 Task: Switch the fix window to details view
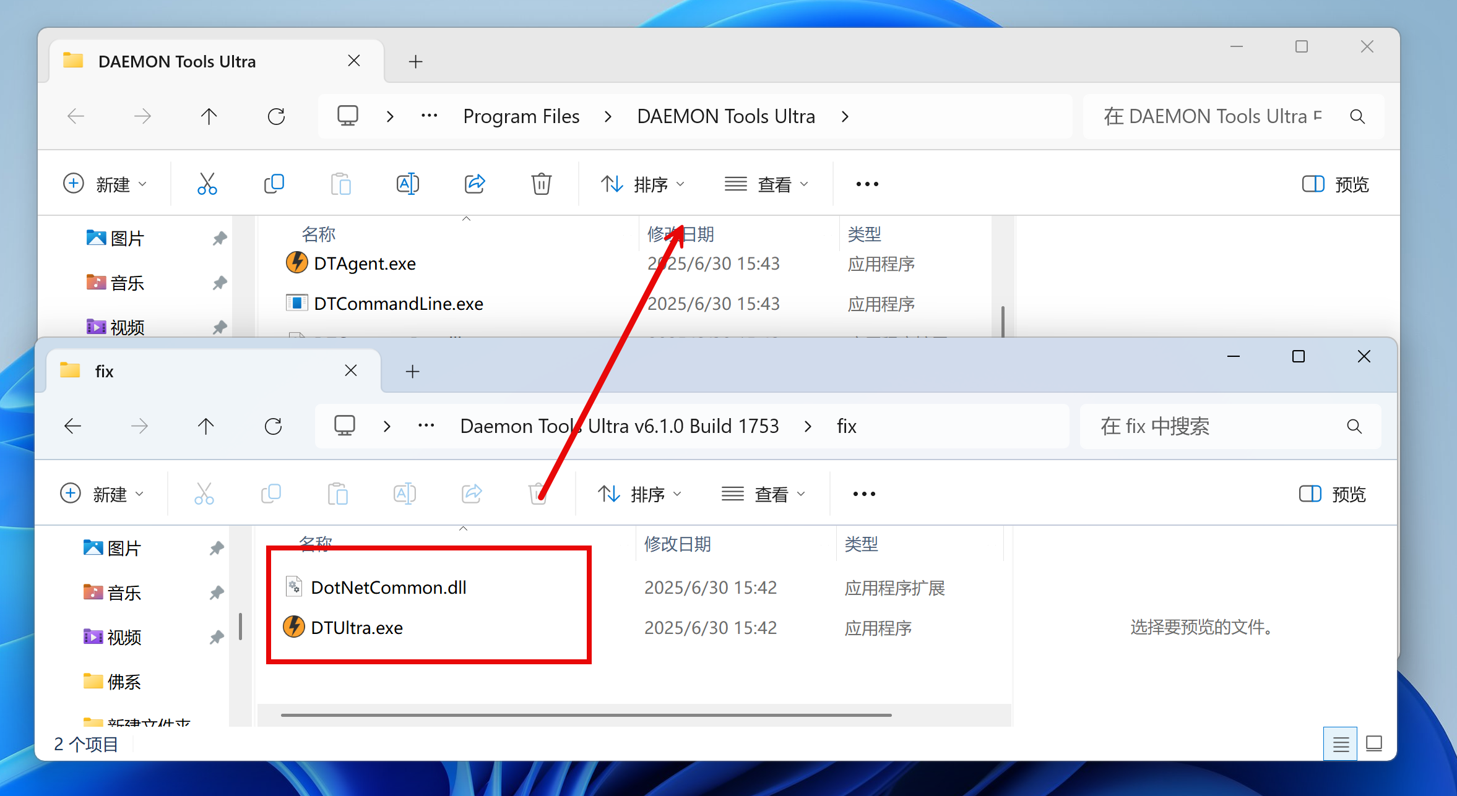point(1341,743)
